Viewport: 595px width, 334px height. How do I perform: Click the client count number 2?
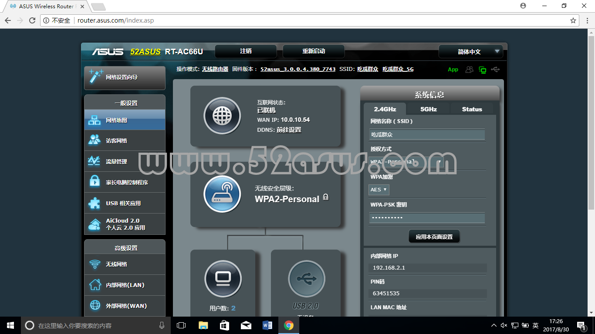pyautogui.click(x=233, y=308)
